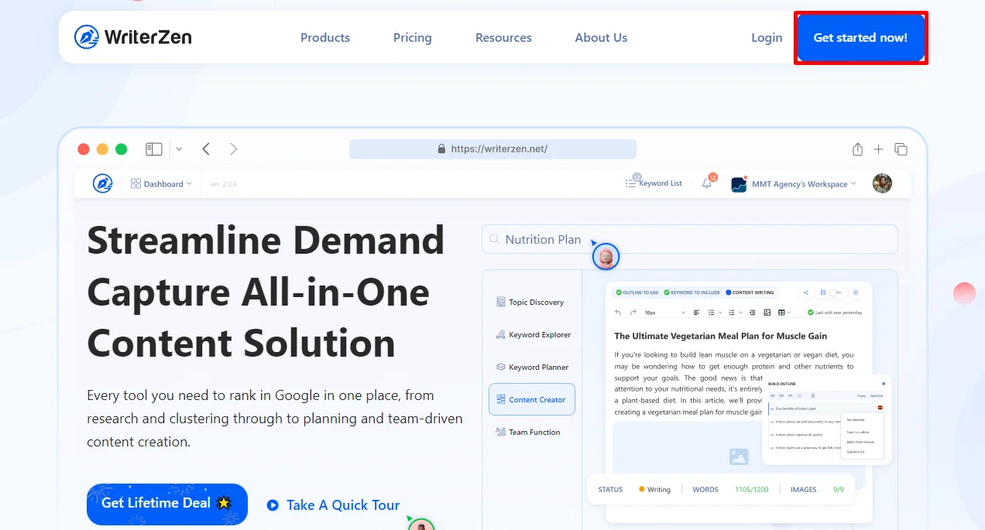
Task: Select the Content Creator tab
Action: 532,399
